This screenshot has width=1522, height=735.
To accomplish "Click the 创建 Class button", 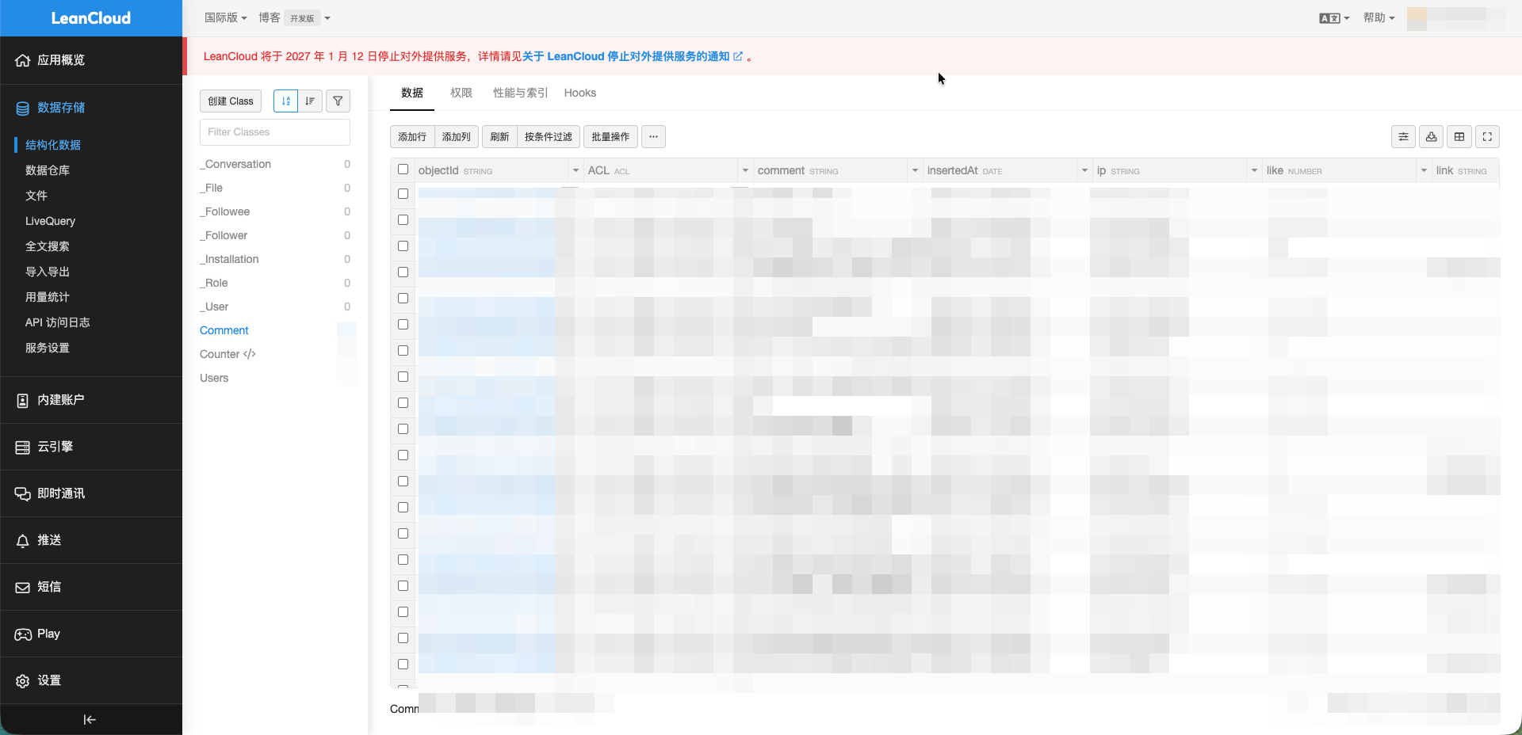I will pos(231,101).
